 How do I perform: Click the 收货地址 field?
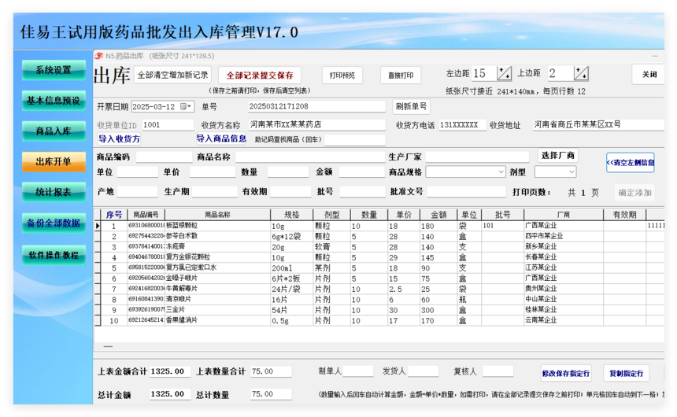(598, 125)
